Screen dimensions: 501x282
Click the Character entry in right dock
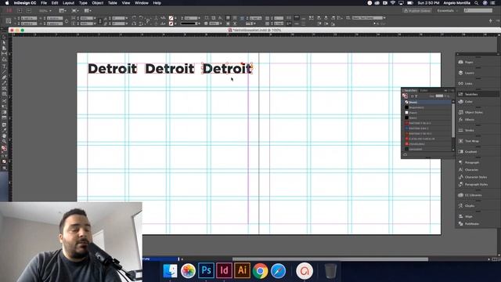(x=471, y=170)
